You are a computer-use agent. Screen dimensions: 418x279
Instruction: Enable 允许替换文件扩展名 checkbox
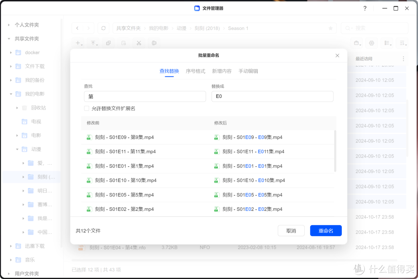pyautogui.click(x=86, y=108)
